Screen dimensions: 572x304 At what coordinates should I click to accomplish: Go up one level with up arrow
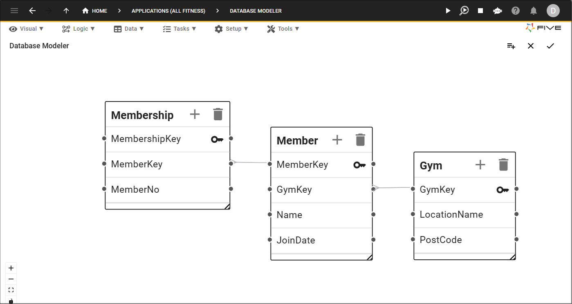point(66,11)
